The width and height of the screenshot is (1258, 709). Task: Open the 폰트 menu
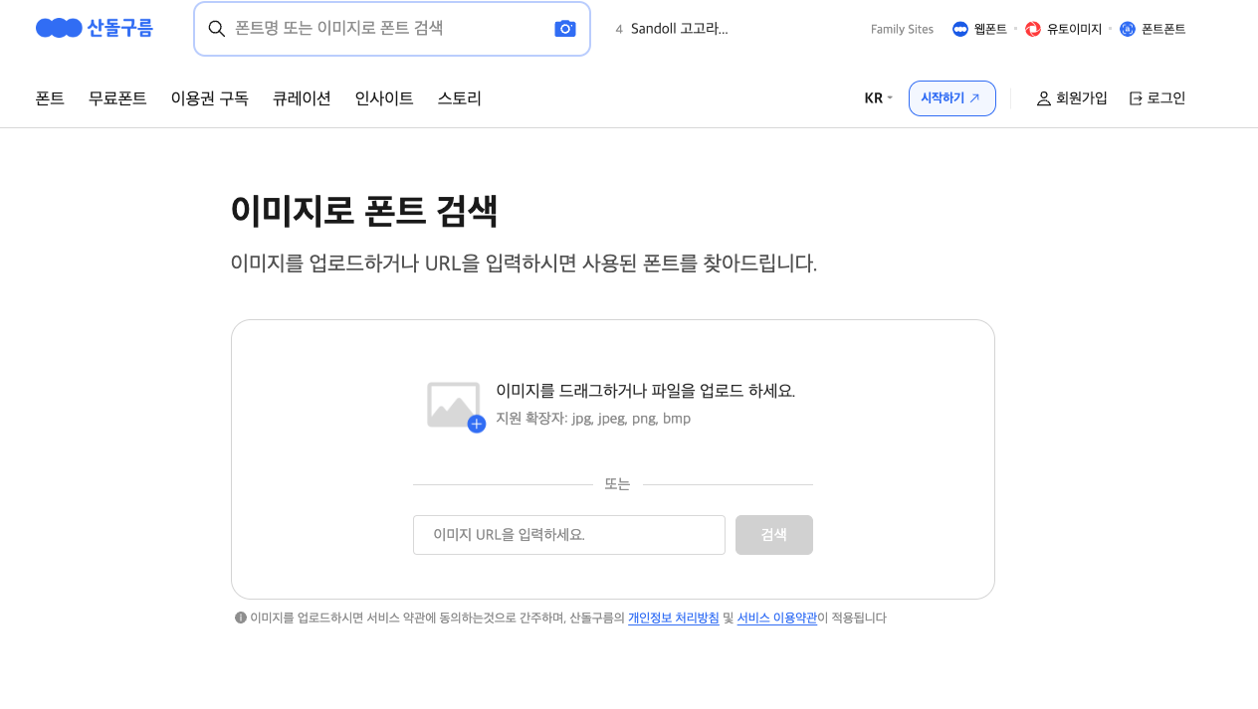[50, 98]
